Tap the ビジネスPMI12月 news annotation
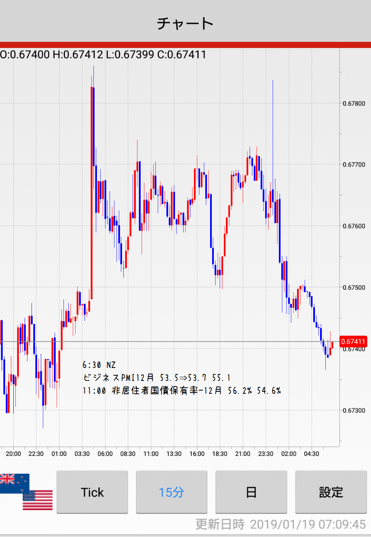This screenshot has height=537, width=371. pos(157,378)
